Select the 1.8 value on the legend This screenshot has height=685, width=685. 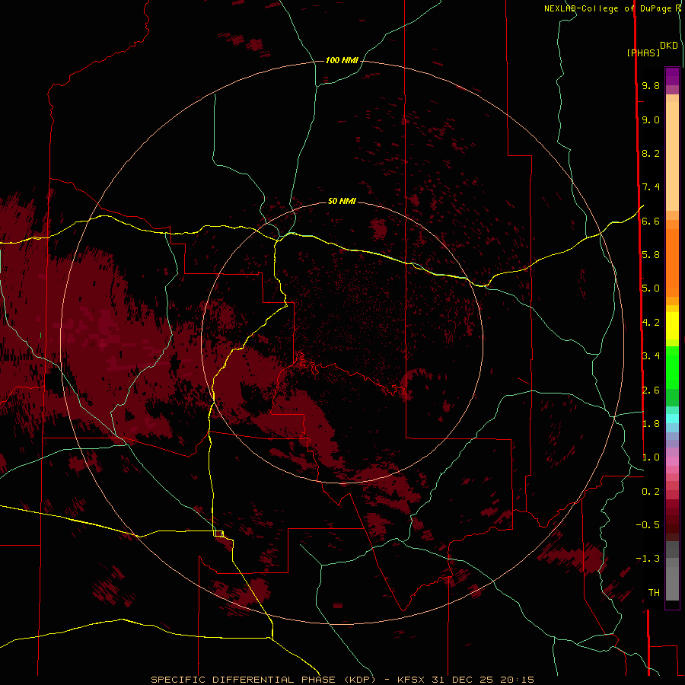tap(651, 424)
